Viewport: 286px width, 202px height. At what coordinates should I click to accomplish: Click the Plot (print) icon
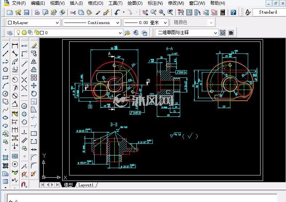coord(37,12)
